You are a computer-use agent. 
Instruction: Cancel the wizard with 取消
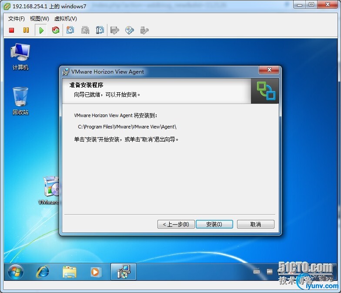tap(256, 224)
